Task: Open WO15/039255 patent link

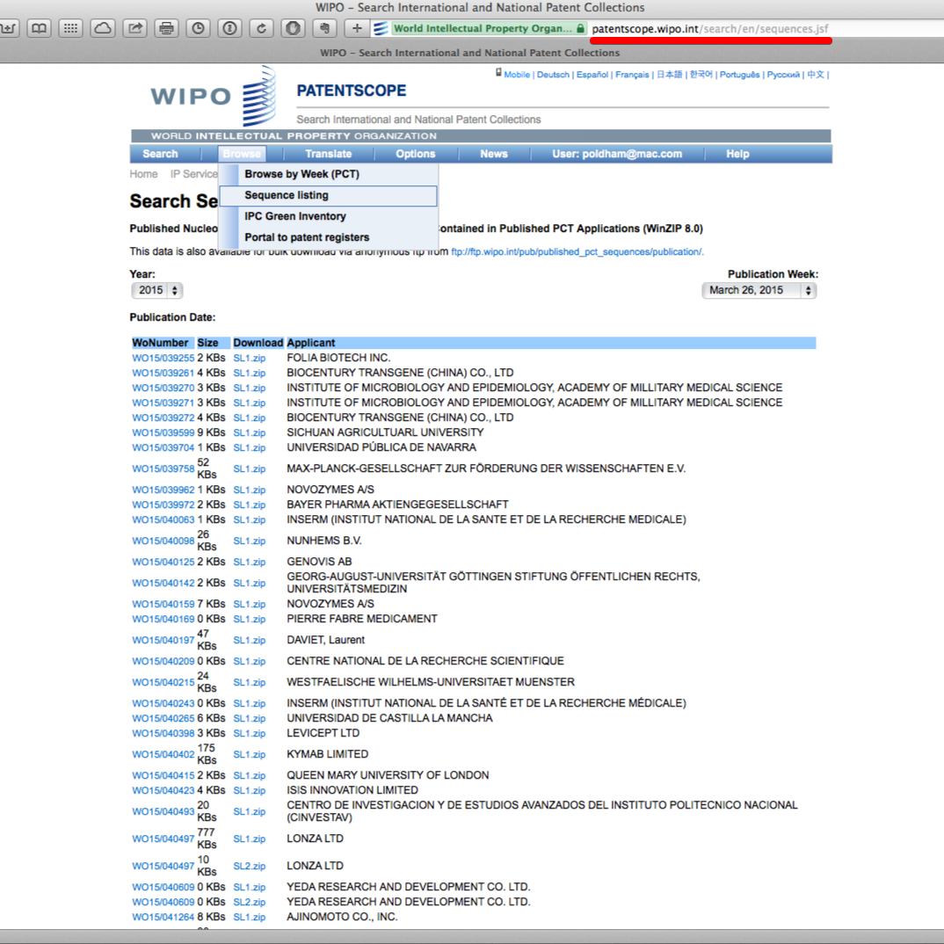Action: (x=163, y=359)
